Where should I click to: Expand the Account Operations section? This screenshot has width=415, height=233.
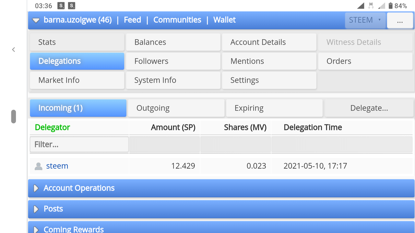tap(221, 188)
